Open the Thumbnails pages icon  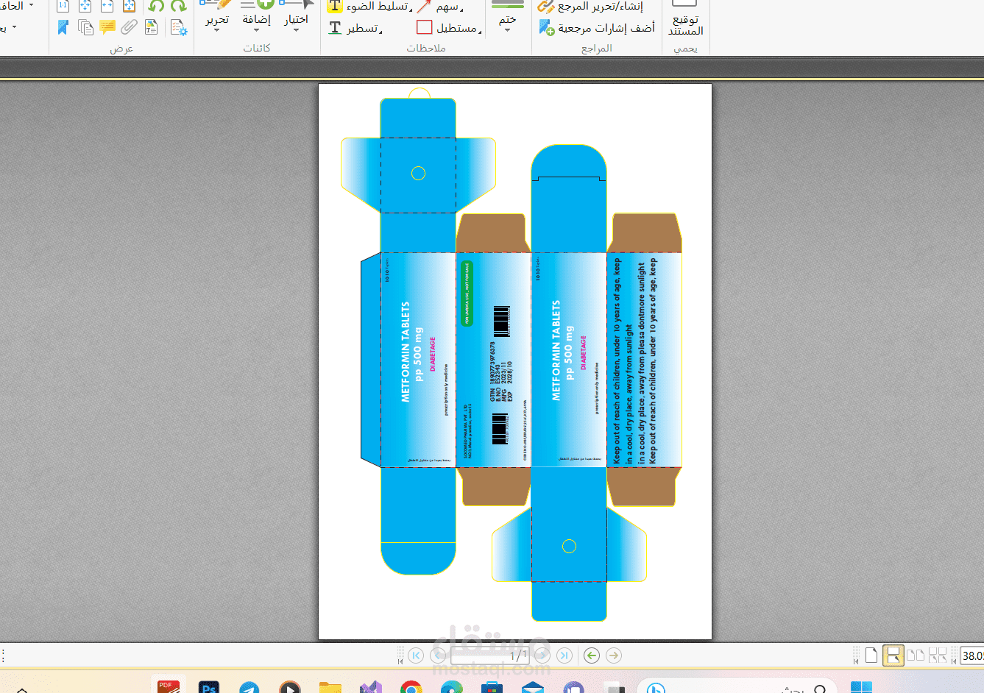coord(85,28)
